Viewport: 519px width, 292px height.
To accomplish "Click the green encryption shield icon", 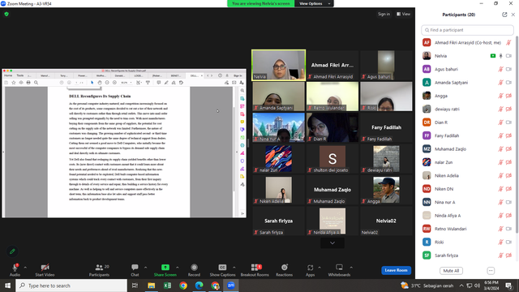I will (6, 15).
